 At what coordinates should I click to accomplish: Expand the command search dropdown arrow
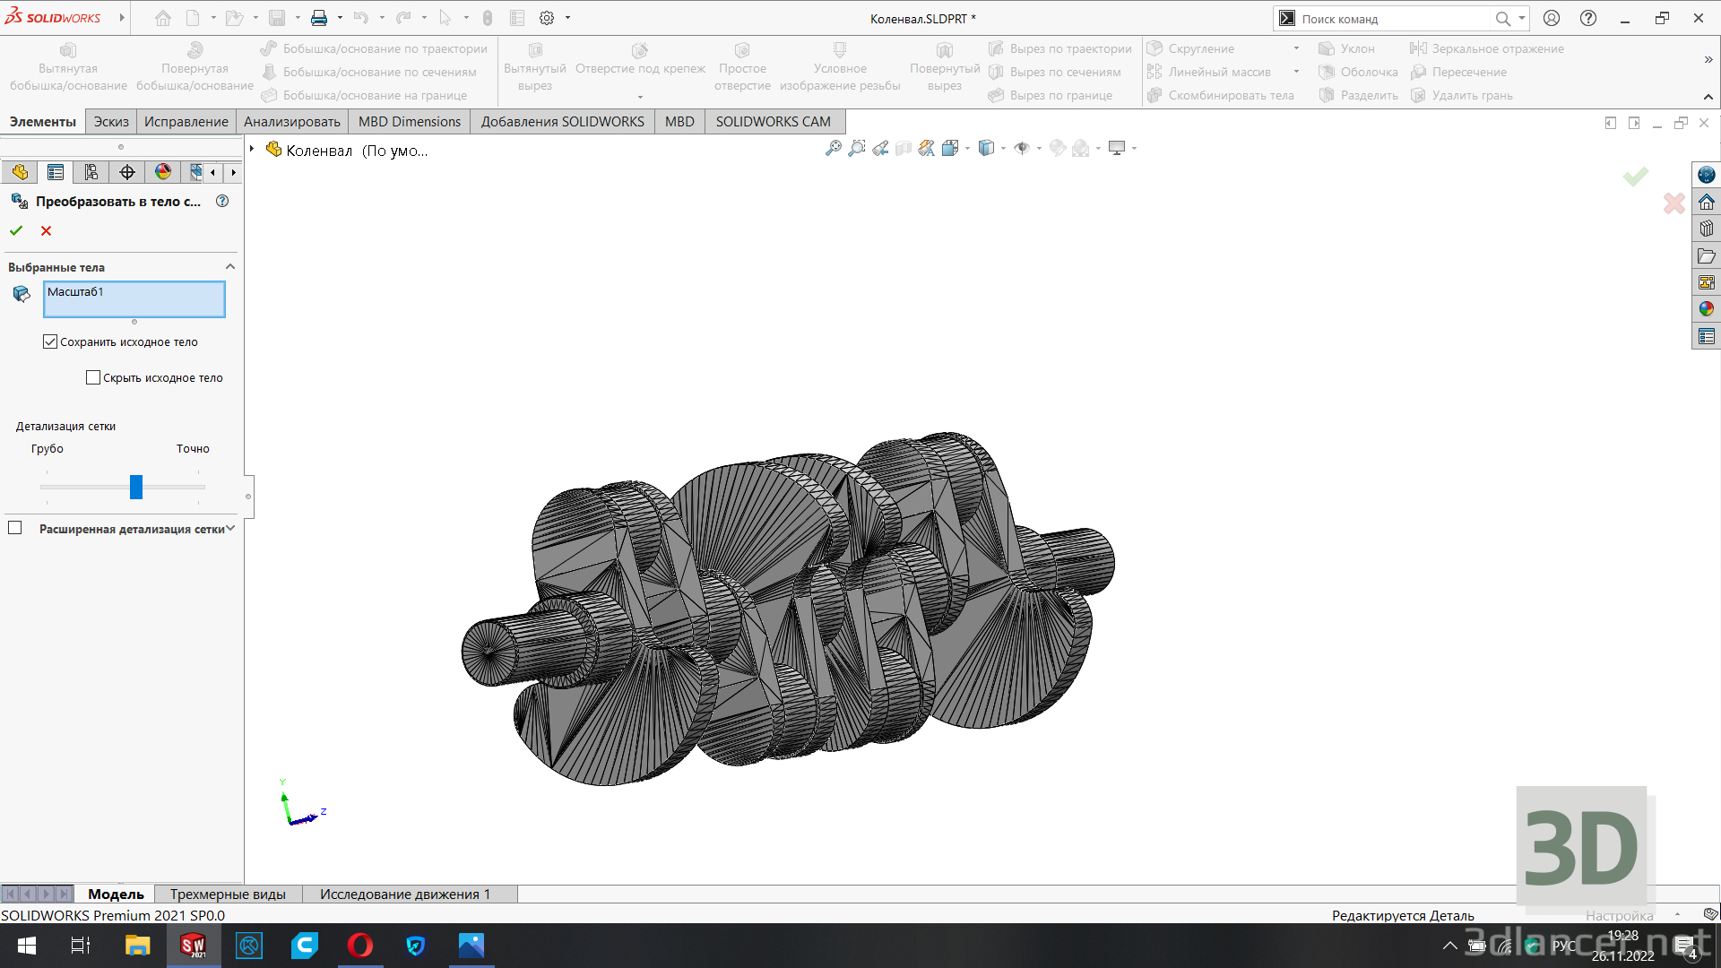[1521, 18]
